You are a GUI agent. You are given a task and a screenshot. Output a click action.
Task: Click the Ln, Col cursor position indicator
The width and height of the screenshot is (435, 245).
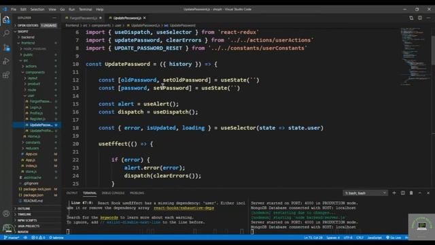coord(313,238)
